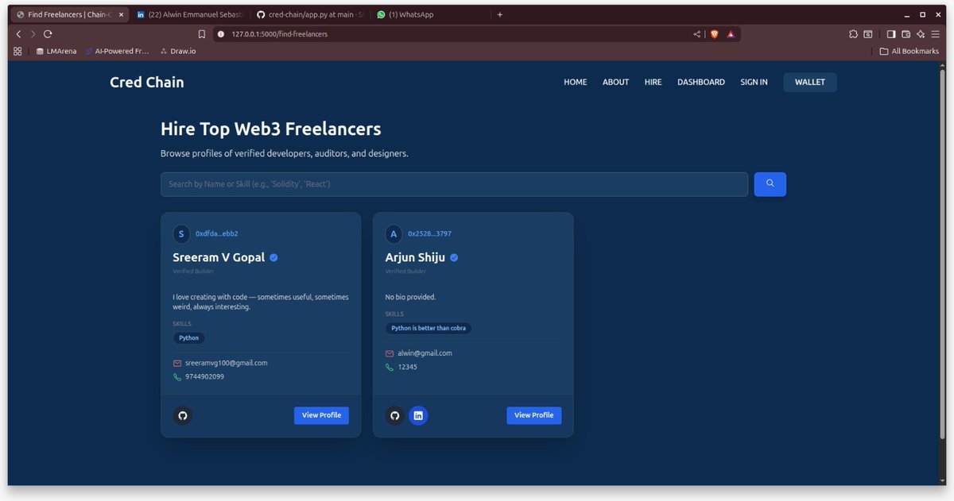The width and height of the screenshot is (954, 501).
Task: Click the WALLET button
Action: tap(810, 83)
